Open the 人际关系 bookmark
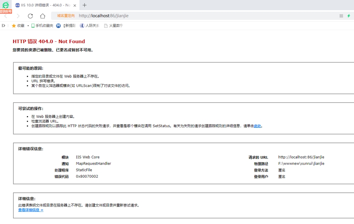 tap(90, 26)
